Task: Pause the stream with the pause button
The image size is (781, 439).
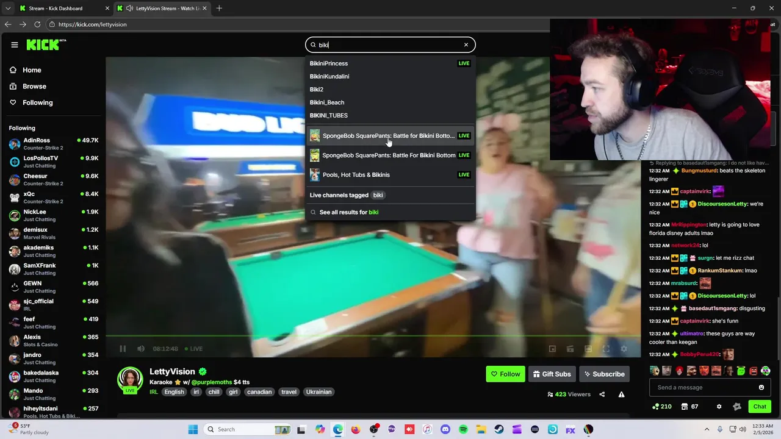Action: tap(123, 349)
